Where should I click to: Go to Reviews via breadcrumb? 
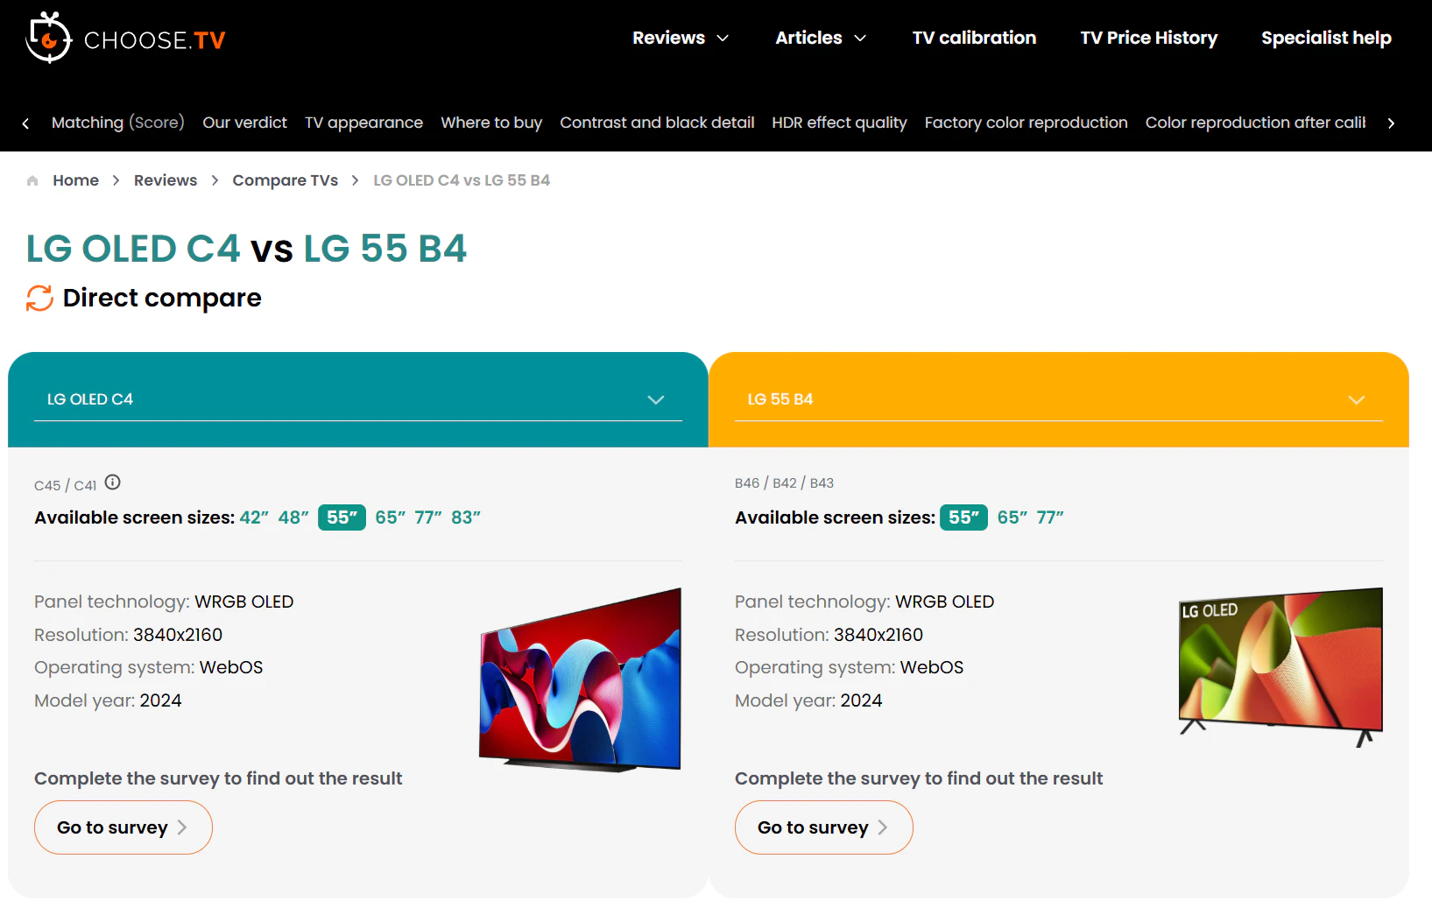tap(166, 180)
